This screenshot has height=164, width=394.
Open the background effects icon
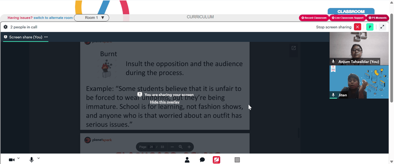[237, 160]
